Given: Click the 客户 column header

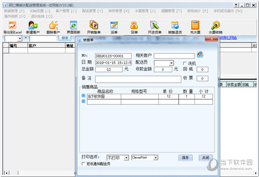Looking at the screenshot, I should [47, 45].
